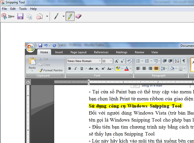Switch to the Home ribbon tab
Image resolution: width=194 pixels, height=143 pixels.
click(44, 52)
